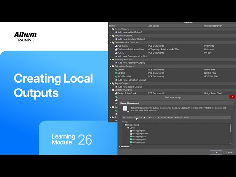Expand the Advanced section
Image resolution: width=236 pixels, height=177 pixels.
[x=120, y=146]
